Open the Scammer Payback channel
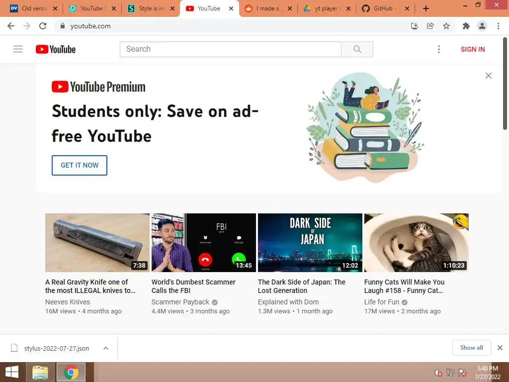This screenshot has width=509, height=382. point(180,302)
